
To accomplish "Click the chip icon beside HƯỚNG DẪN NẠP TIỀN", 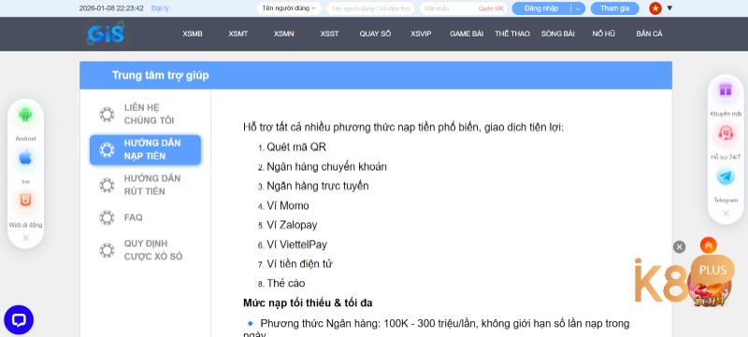I will [x=107, y=150].
